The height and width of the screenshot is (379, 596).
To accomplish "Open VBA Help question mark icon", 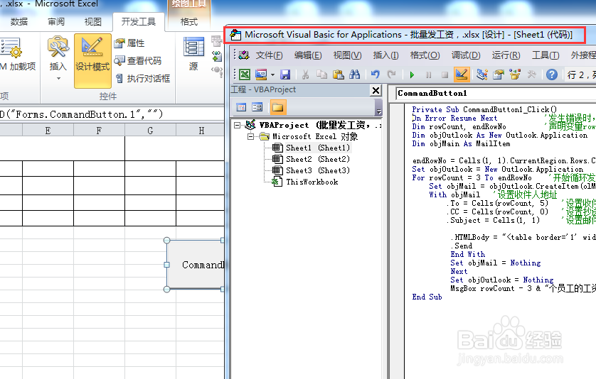I will pos(551,75).
